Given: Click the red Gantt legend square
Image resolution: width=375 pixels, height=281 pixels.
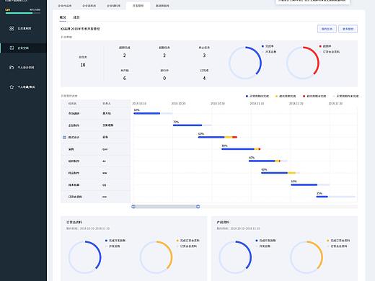Looking at the screenshot, I should 304,97.
